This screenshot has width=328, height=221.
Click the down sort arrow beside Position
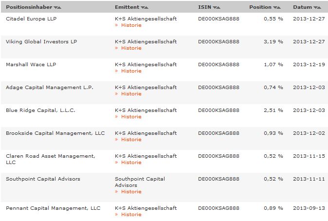point(275,8)
